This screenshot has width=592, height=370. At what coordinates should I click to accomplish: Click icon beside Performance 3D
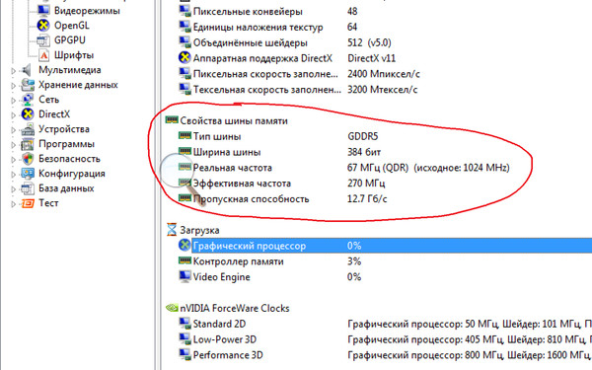[185, 354]
